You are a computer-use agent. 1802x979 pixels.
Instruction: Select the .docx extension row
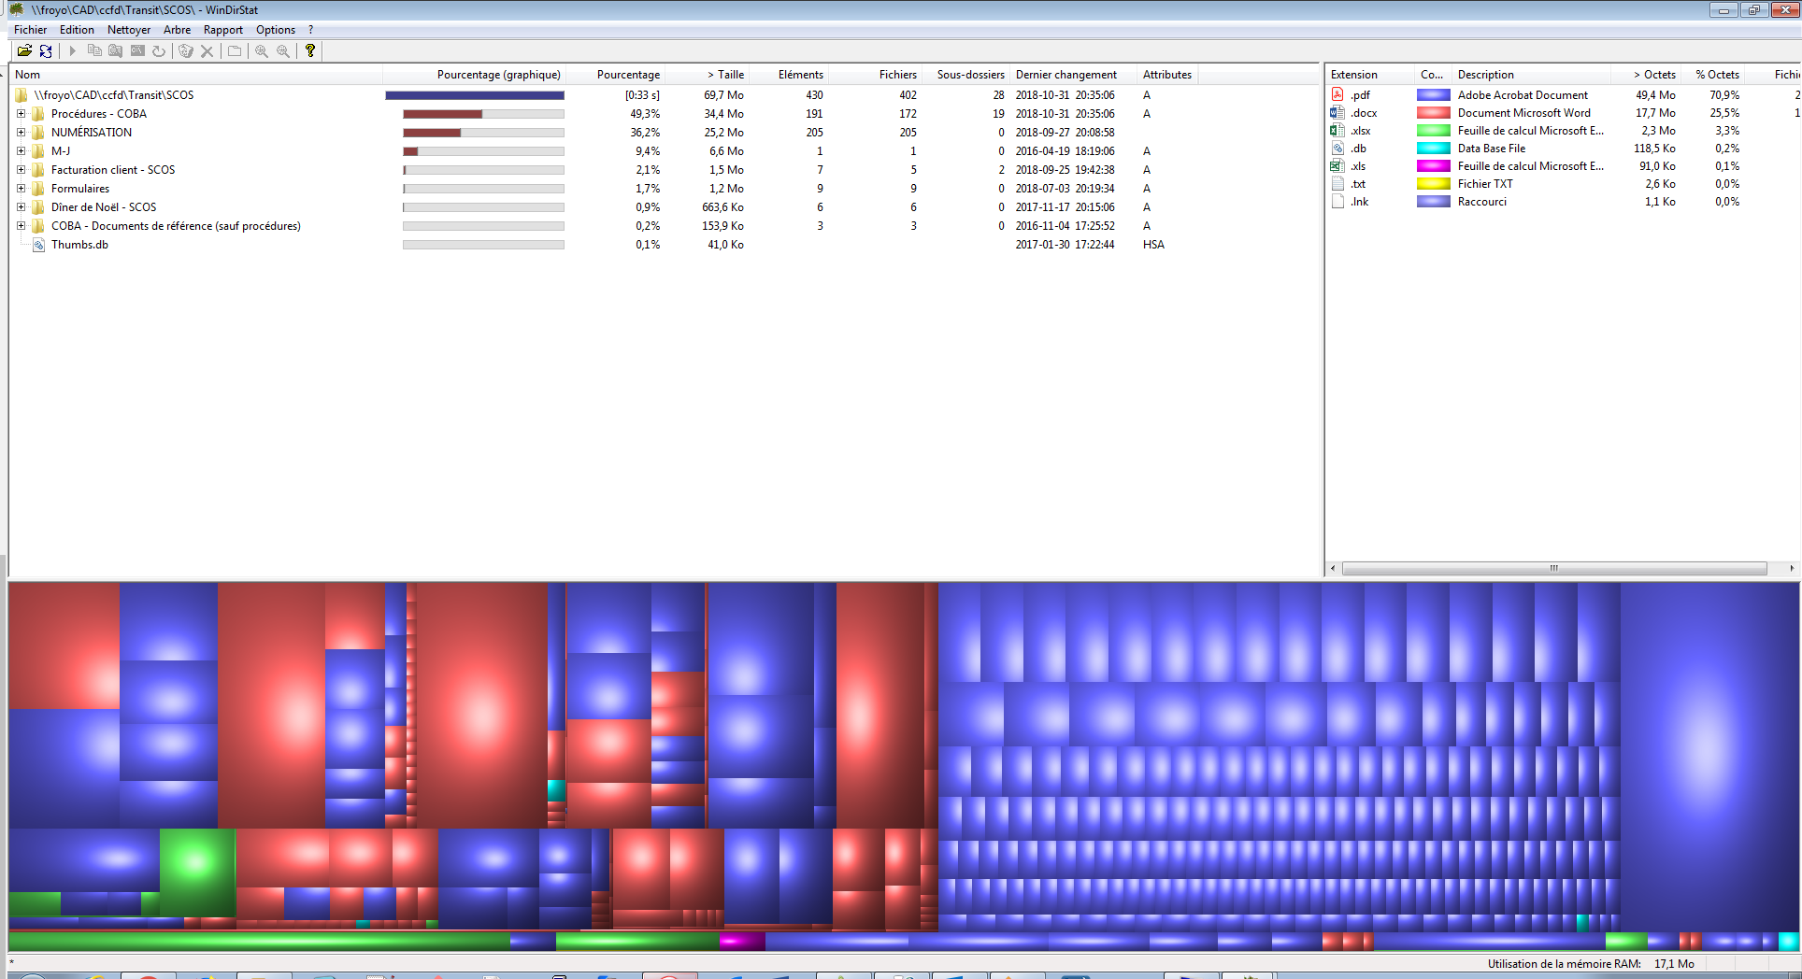[1364, 113]
